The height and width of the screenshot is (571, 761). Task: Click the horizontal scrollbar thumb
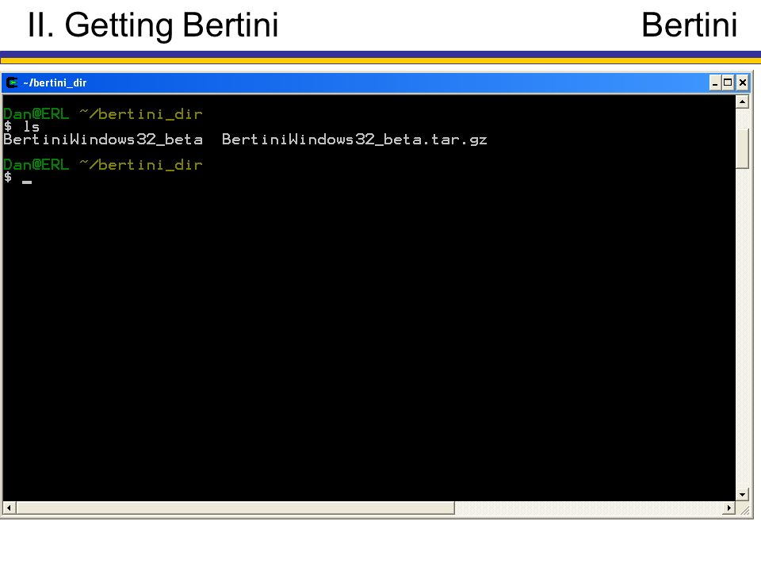point(235,508)
